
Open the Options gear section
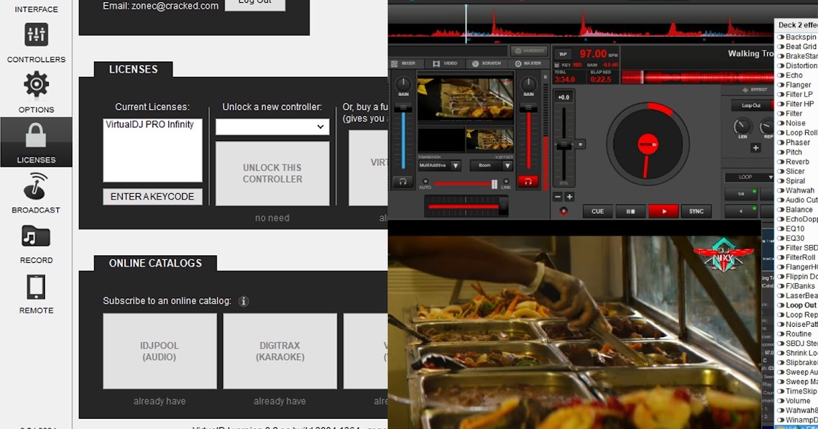[x=36, y=92]
